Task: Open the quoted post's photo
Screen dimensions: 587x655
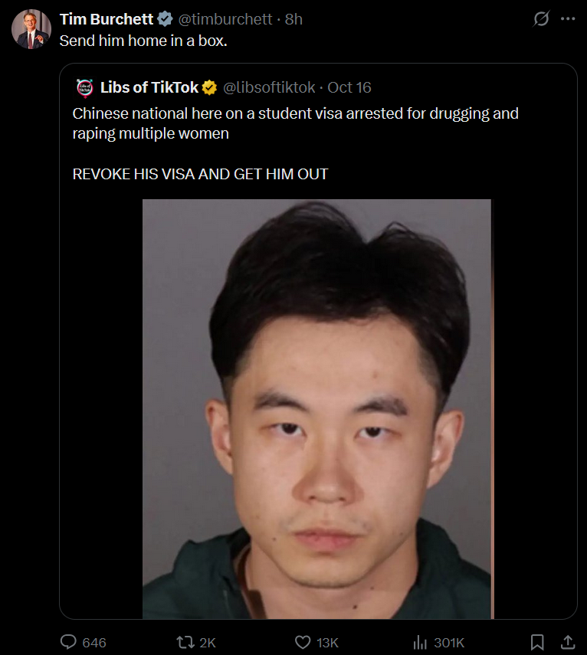Action: (x=317, y=409)
